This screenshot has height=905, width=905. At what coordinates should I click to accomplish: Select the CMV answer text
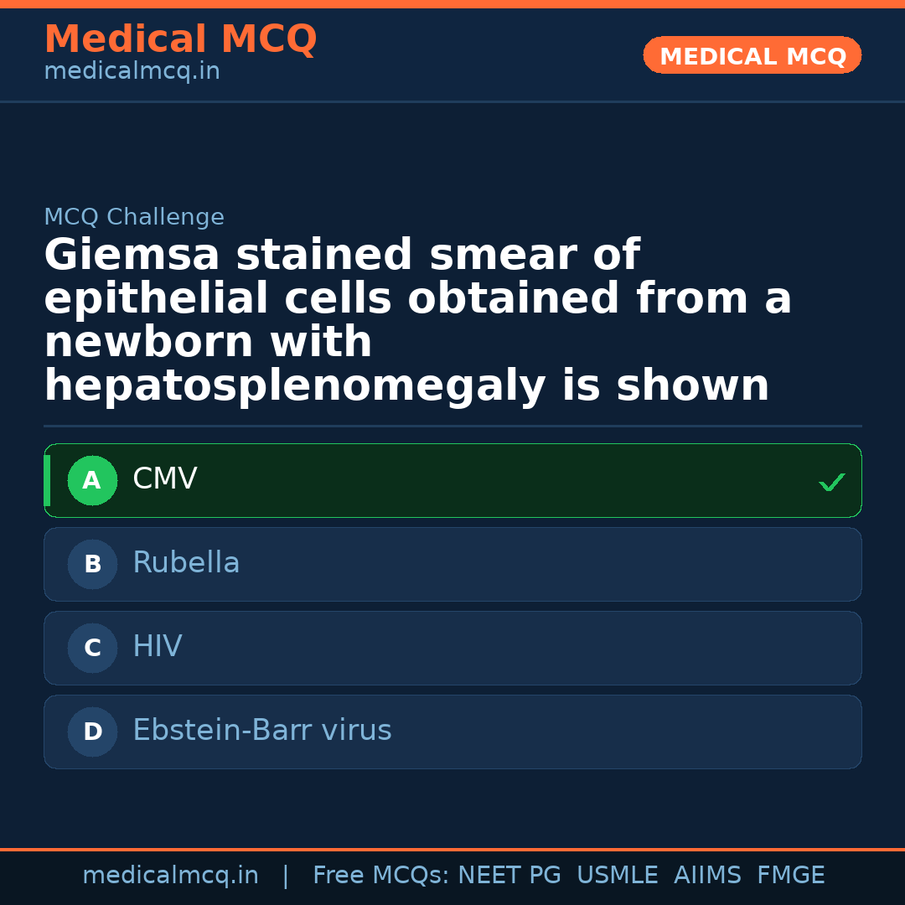[165, 479]
